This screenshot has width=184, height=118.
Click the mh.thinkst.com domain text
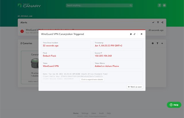pos(25,16)
